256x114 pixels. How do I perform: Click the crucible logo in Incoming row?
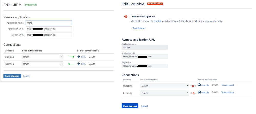[199, 92]
